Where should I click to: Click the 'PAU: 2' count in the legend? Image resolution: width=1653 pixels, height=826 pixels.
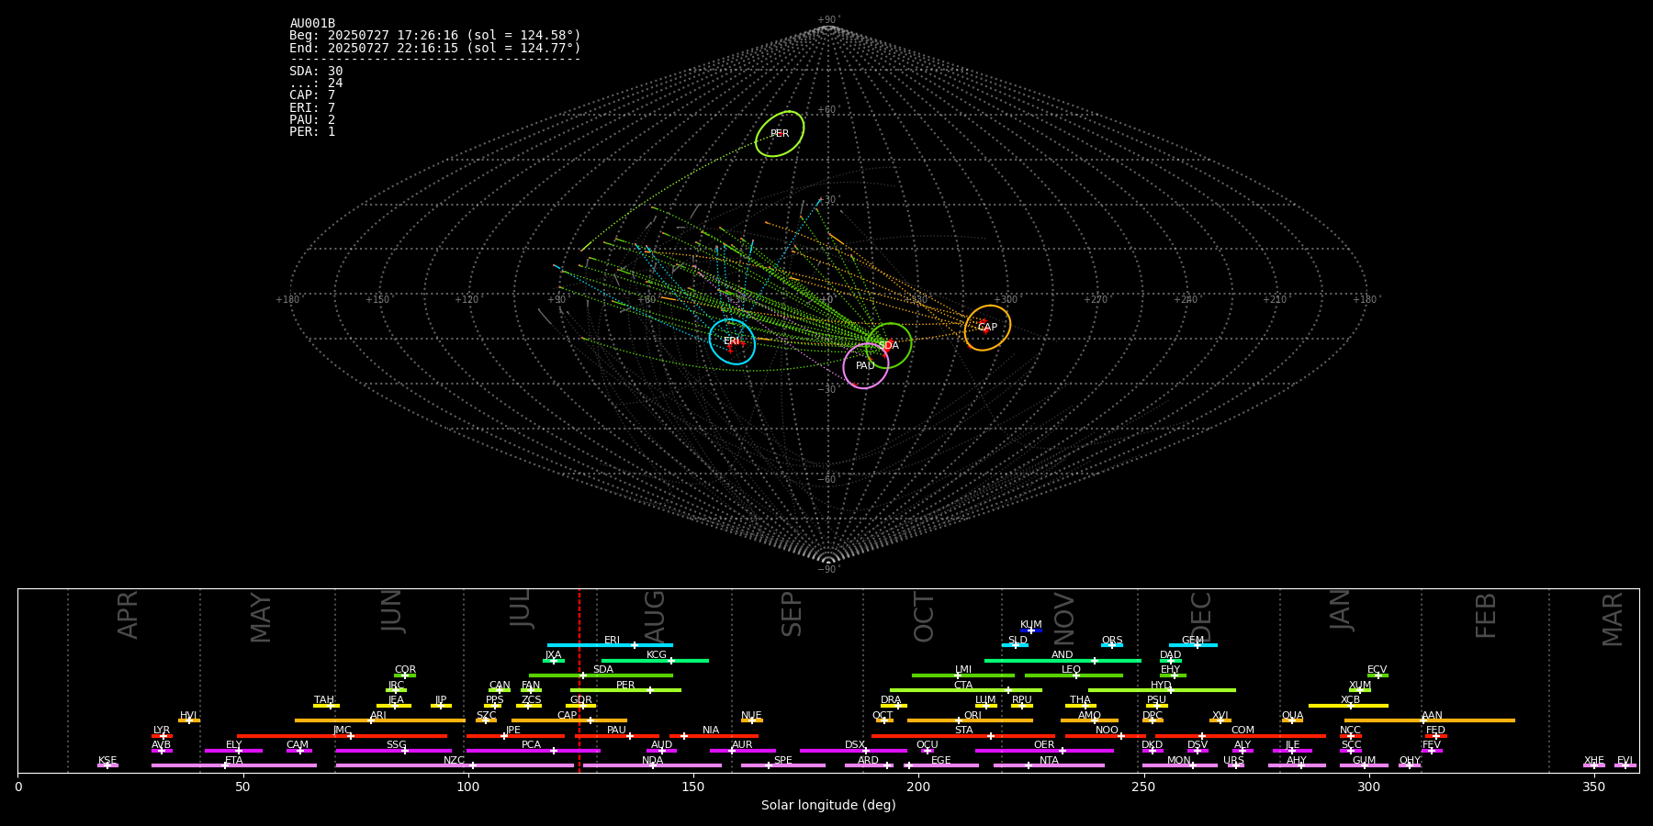pos(312,120)
